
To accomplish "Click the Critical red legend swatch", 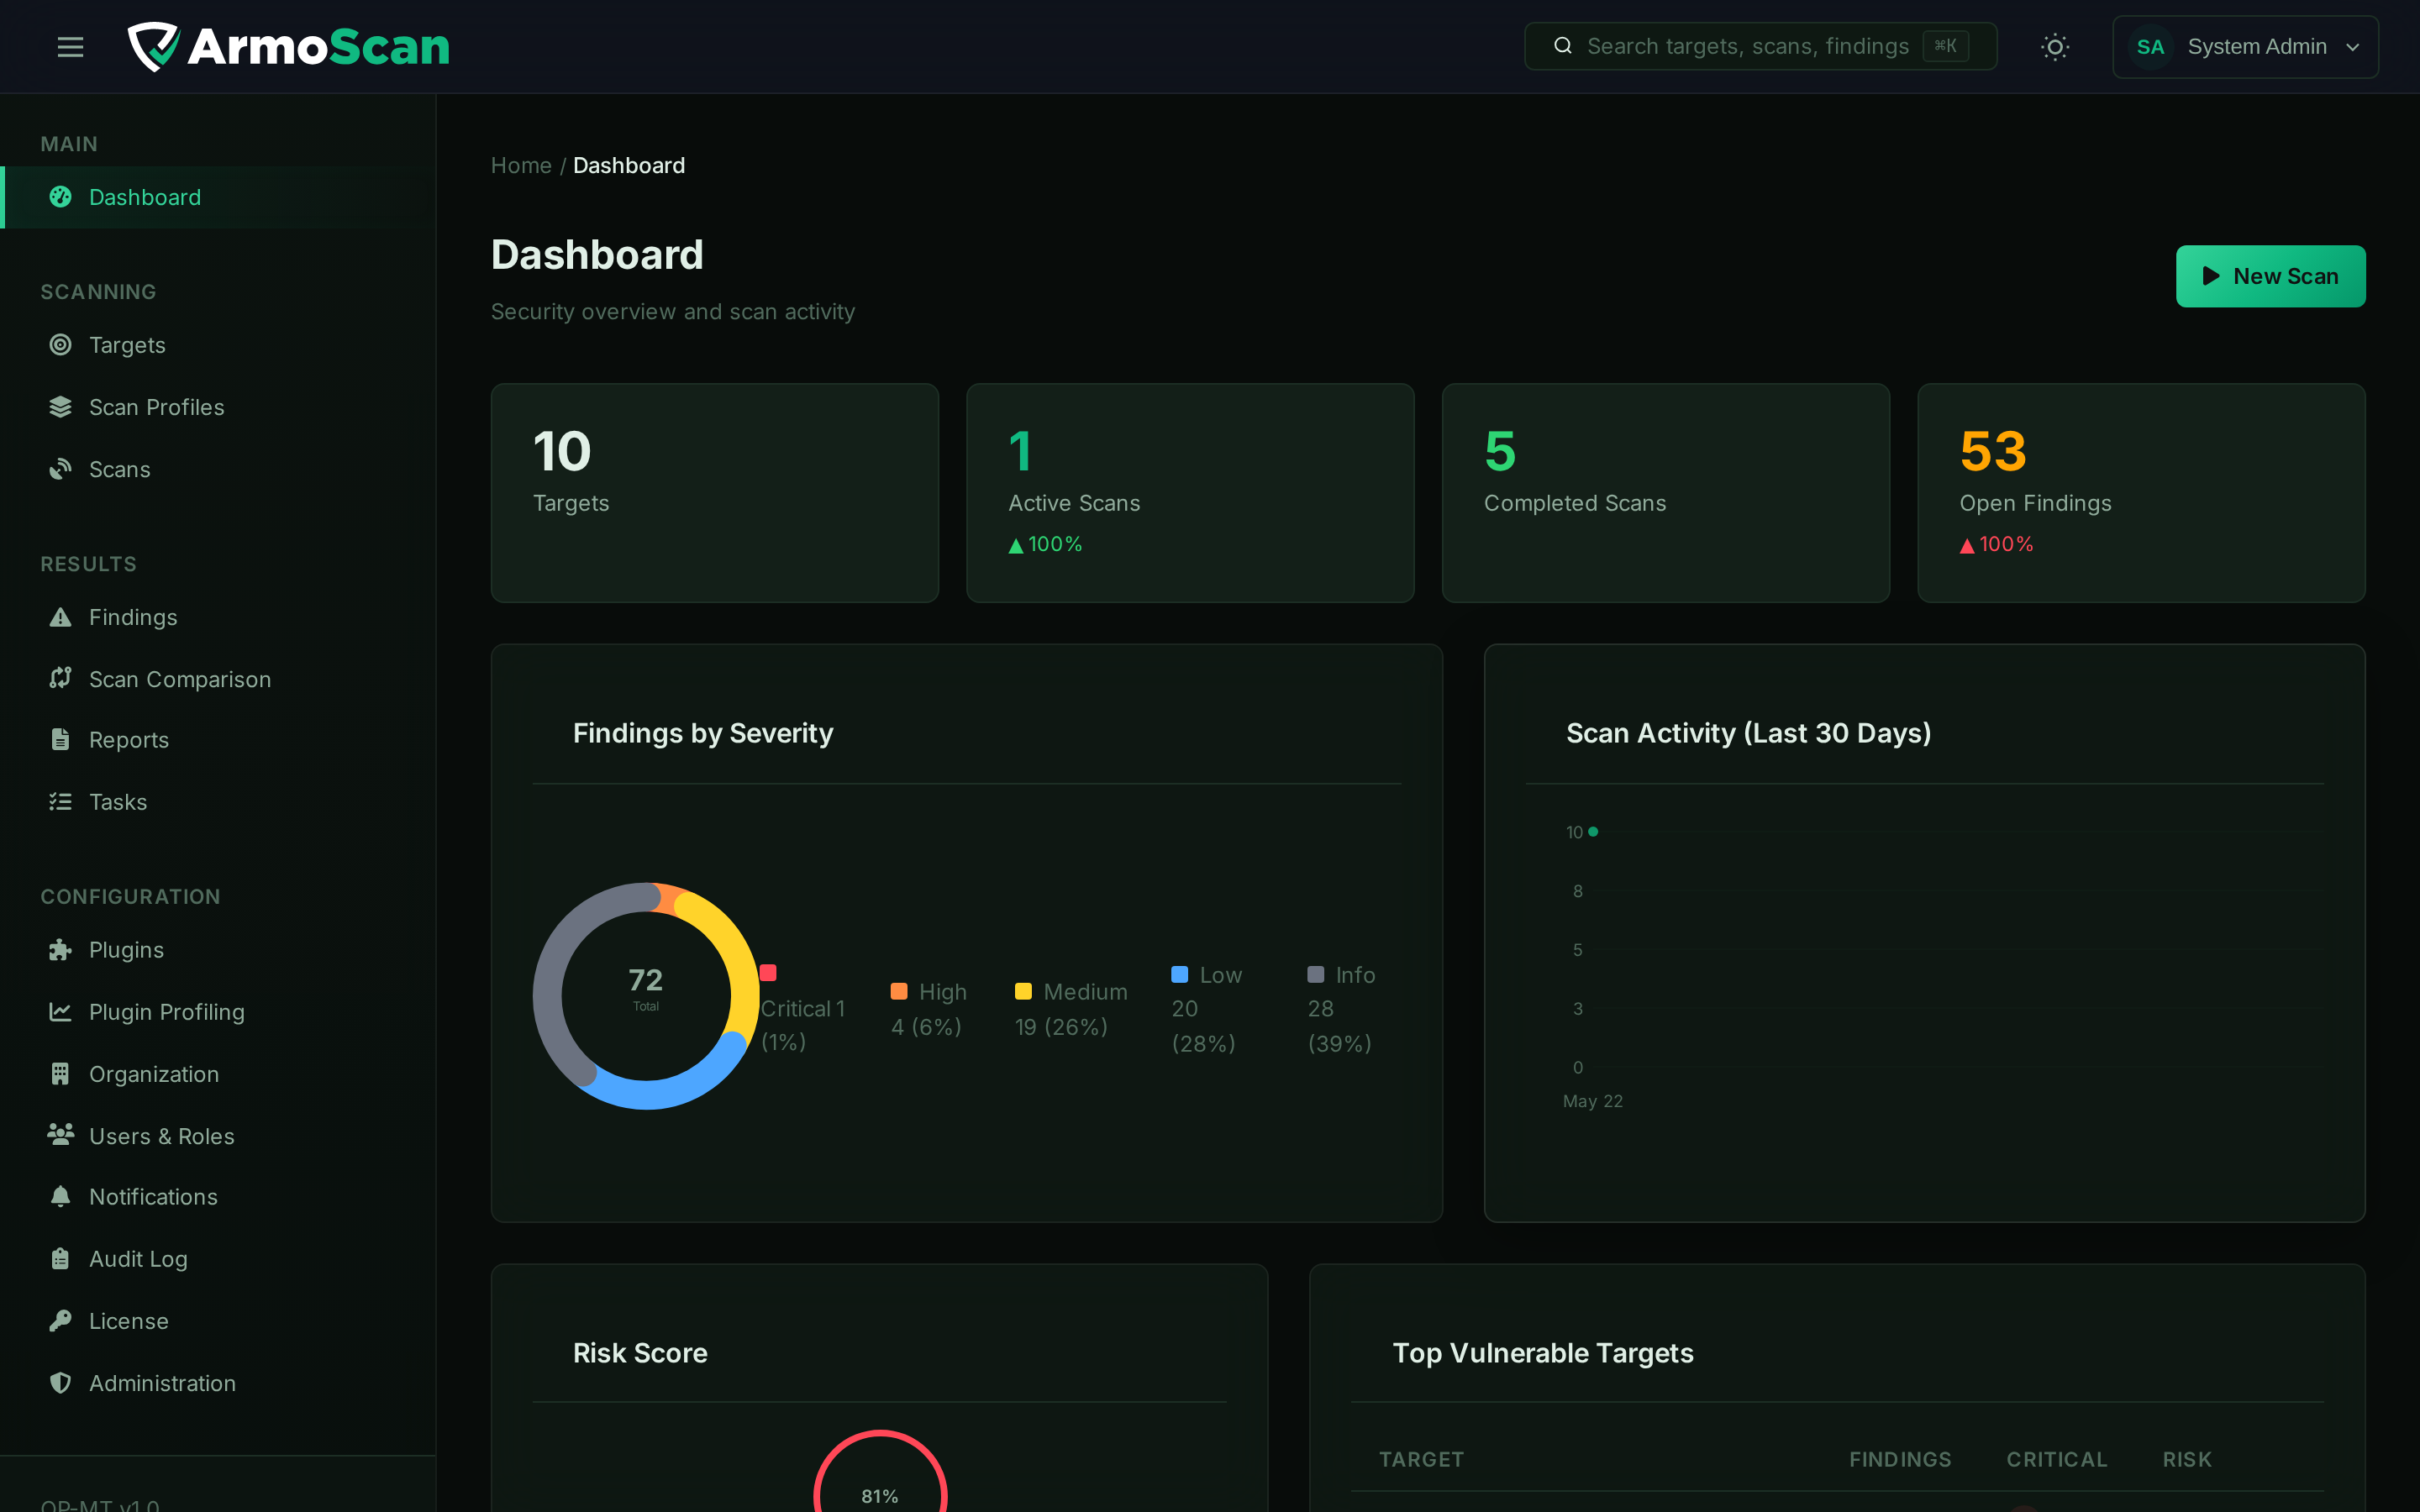I will pos(768,973).
